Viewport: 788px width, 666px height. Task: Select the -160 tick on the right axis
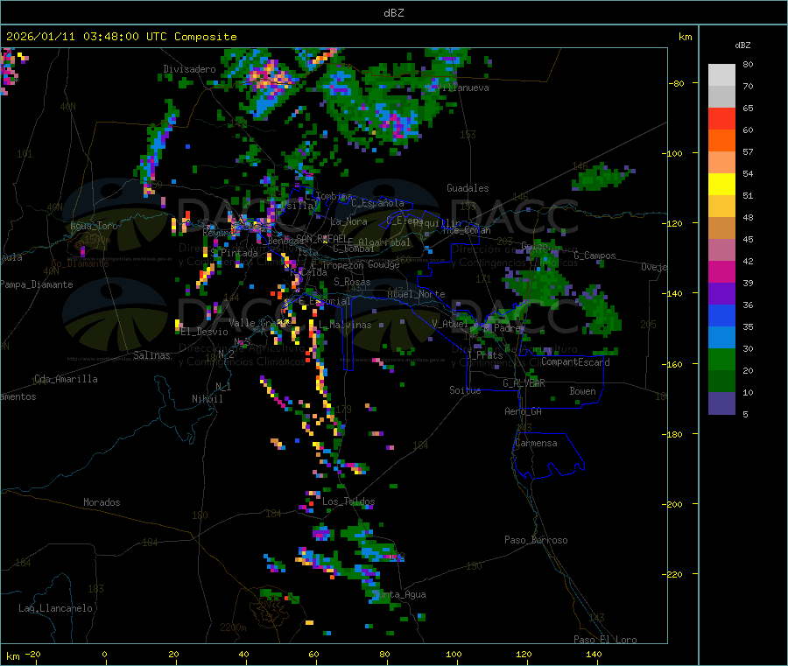[x=674, y=364]
